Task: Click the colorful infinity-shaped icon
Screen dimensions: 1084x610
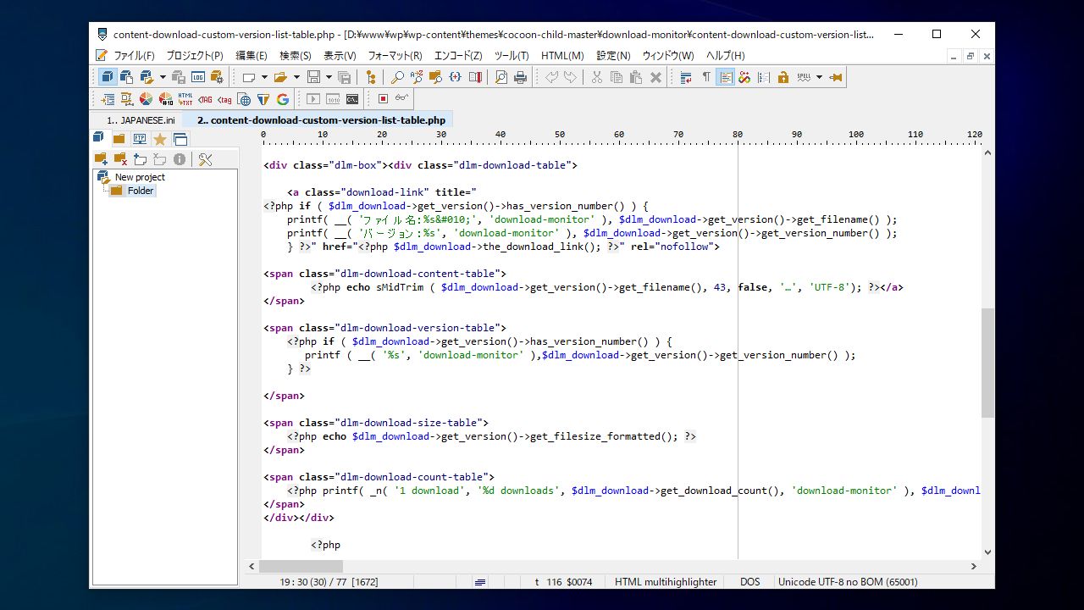Action: coord(744,77)
